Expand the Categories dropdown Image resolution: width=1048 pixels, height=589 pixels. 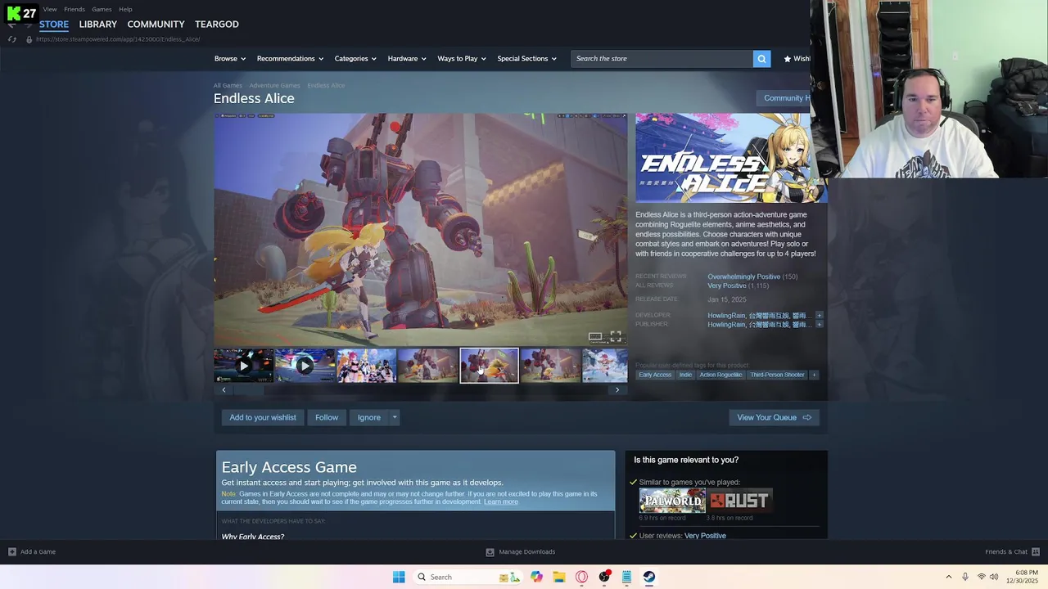click(355, 59)
